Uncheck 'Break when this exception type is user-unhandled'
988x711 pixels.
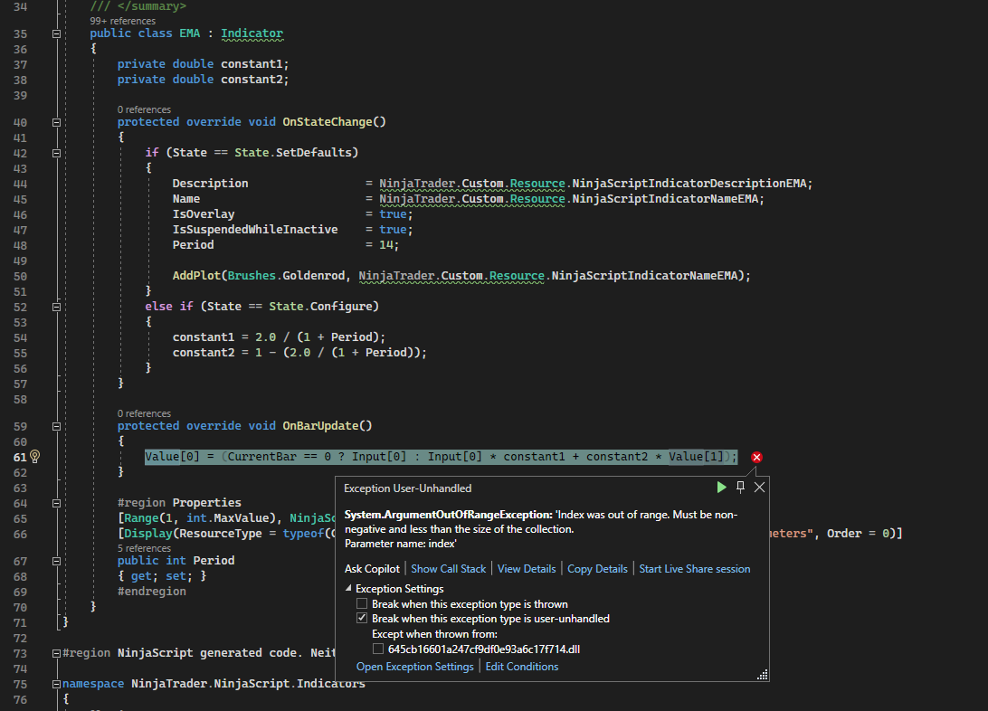click(x=363, y=619)
